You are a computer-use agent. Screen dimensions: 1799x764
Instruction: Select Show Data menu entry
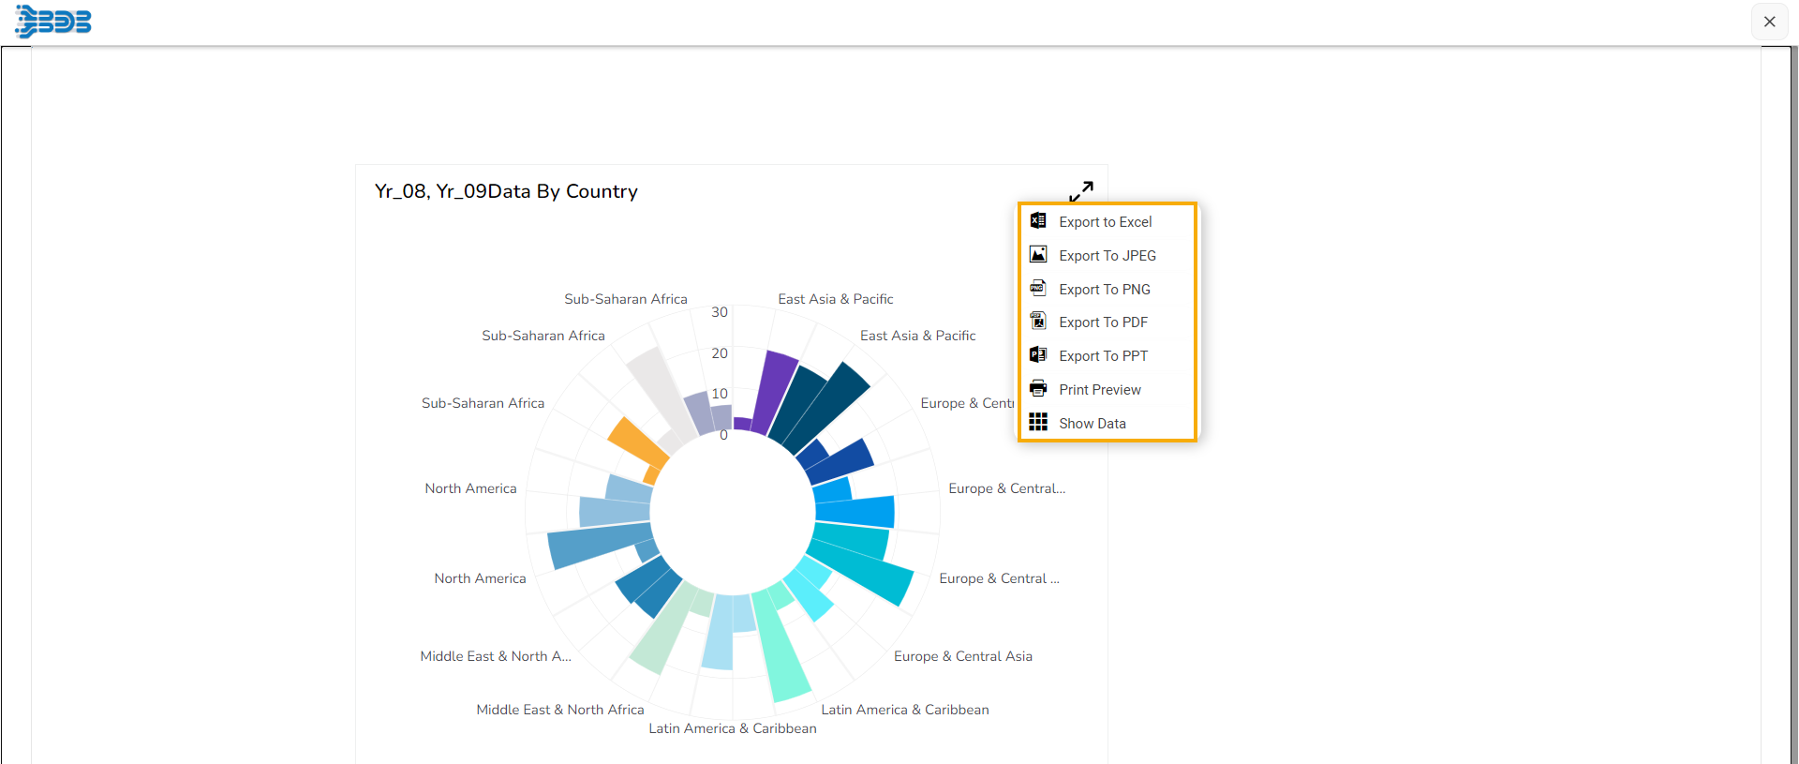click(1093, 424)
